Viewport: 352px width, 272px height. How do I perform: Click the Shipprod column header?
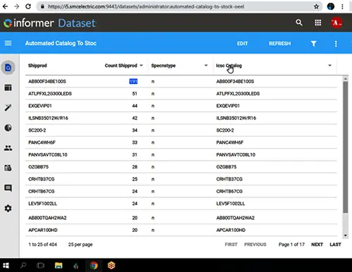tap(37, 66)
